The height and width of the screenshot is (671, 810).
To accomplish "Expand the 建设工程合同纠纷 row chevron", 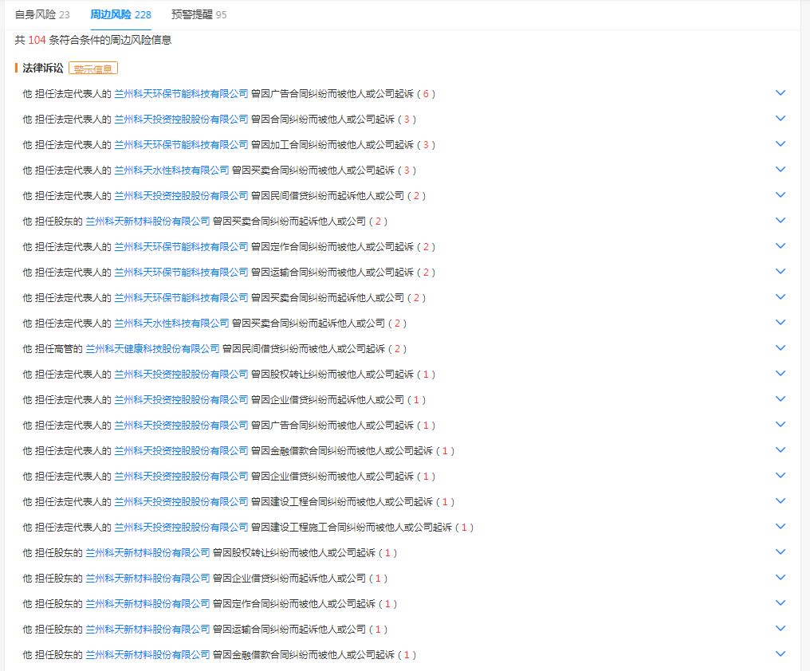I will coord(781,501).
